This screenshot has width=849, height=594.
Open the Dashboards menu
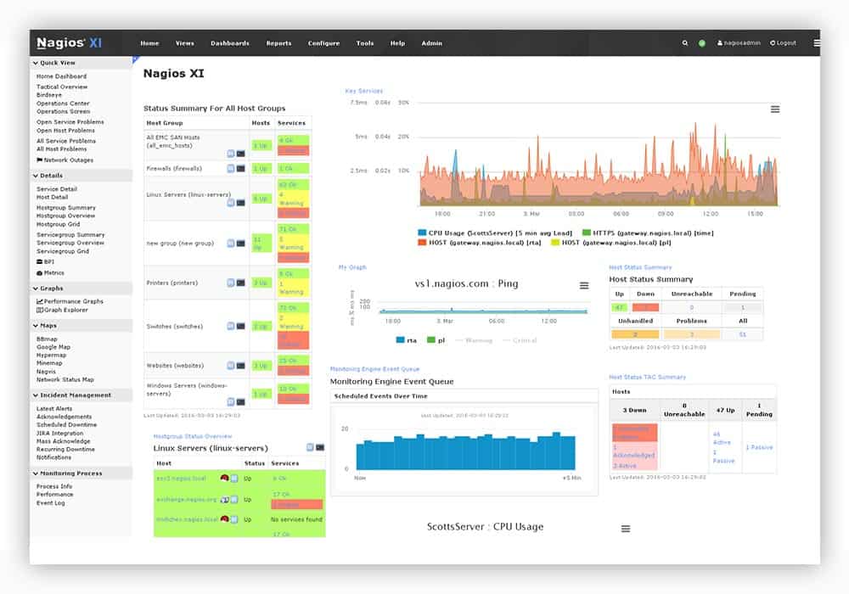pyautogui.click(x=230, y=42)
